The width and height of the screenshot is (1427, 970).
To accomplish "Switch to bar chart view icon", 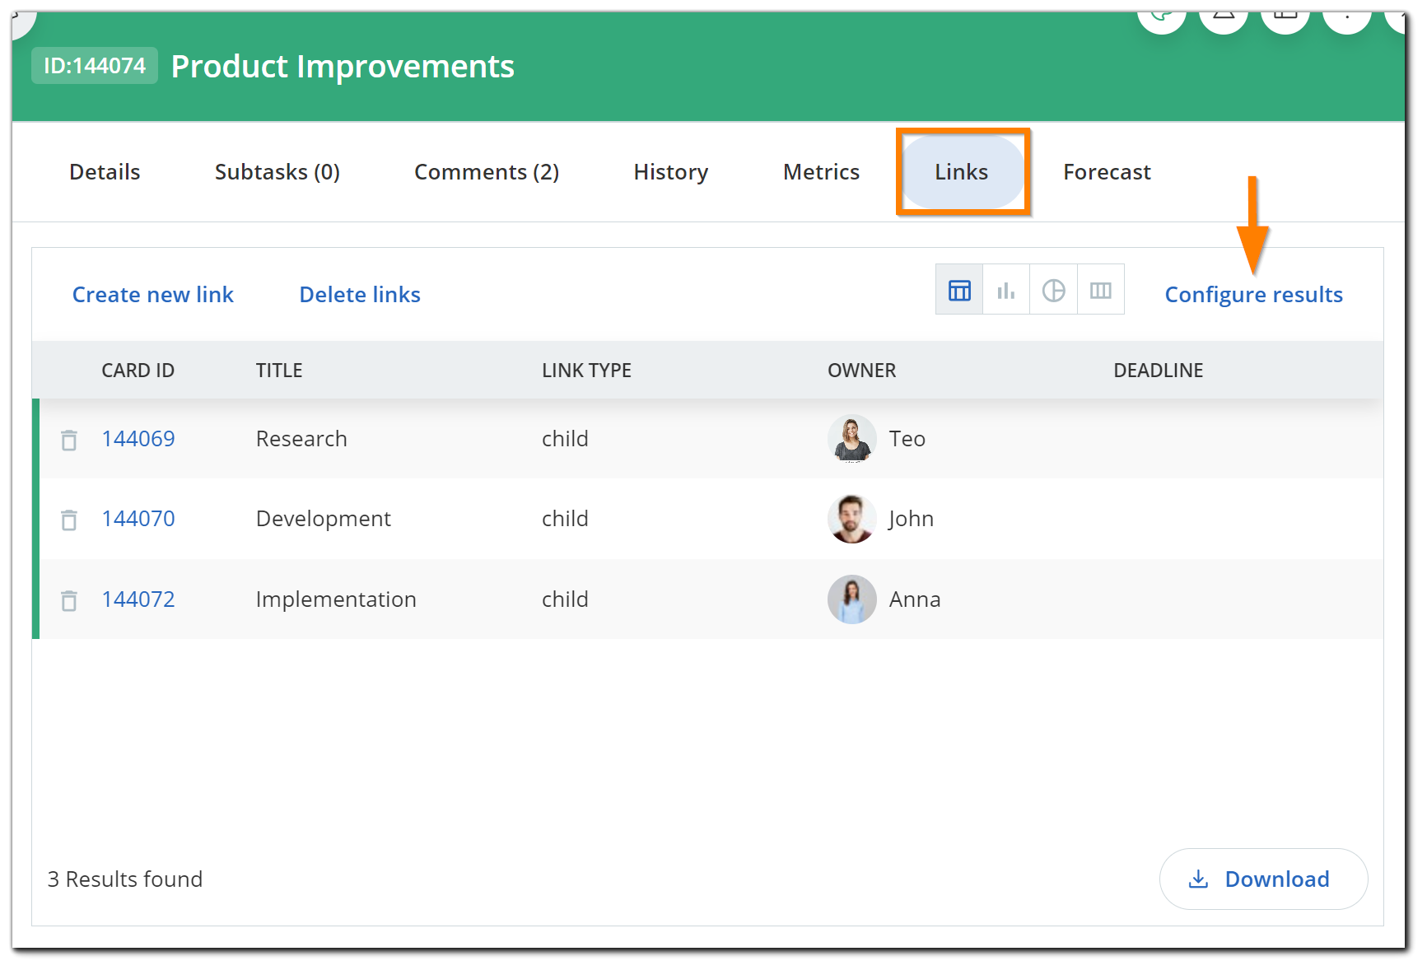I will pyautogui.click(x=1006, y=290).
